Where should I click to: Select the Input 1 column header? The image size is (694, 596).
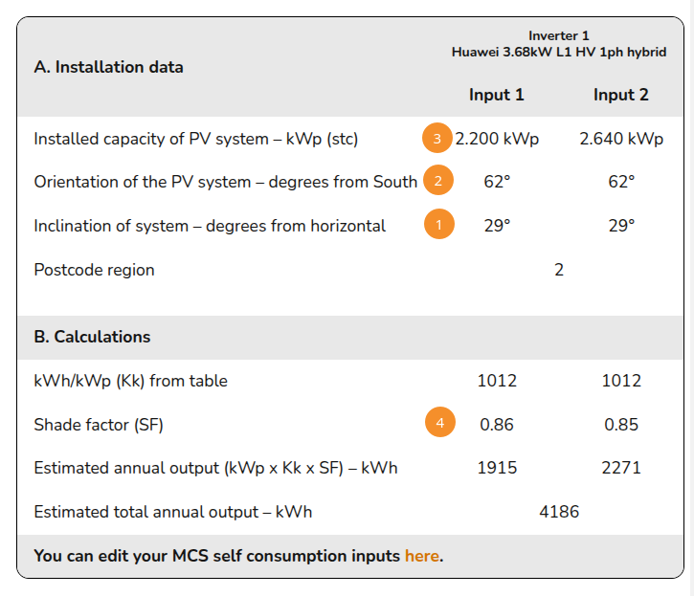[x=496, y=95]
